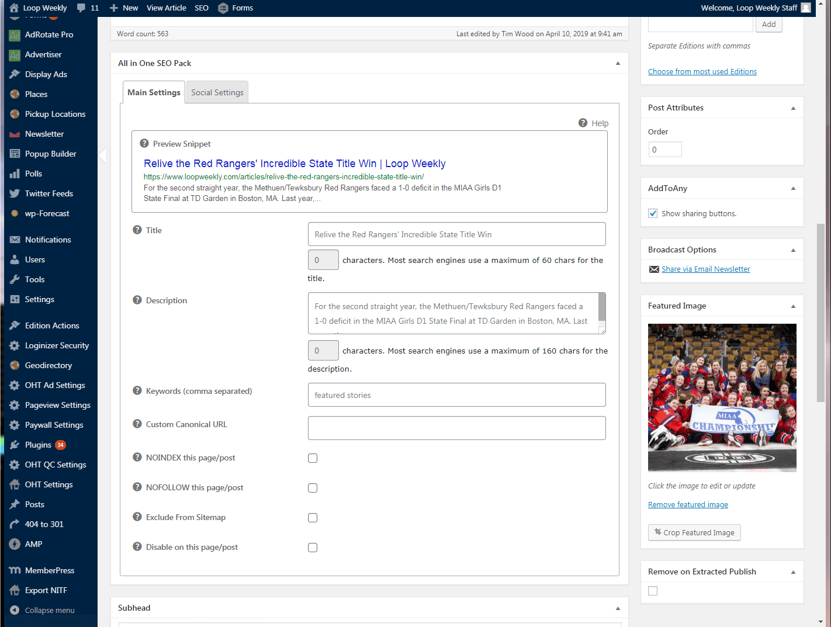Viewport: 831px width, 627px height.
Task: Enable NOFOLLOW this page/post checkbox
Action: click(x=313, y=488)
